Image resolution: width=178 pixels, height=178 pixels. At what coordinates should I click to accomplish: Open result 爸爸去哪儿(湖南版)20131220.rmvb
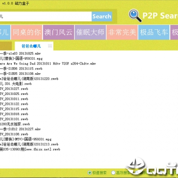(x=29, y=79)
